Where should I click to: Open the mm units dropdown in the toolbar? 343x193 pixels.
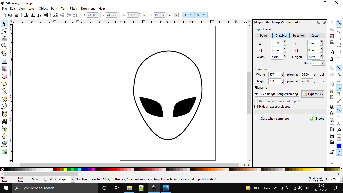[x=173, y=15]
